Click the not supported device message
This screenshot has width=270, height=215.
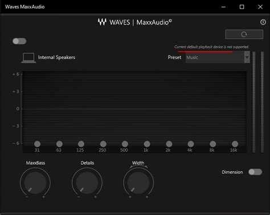pos(211,47)
